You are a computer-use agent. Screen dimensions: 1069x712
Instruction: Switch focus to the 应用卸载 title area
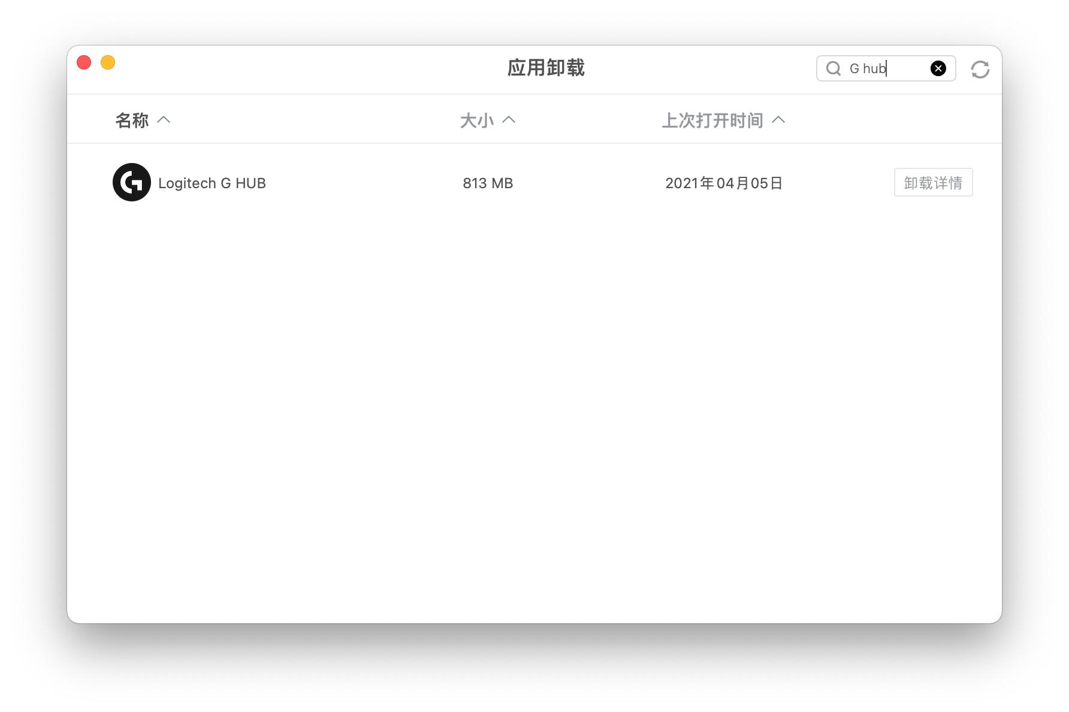click(x=547, y=68)
